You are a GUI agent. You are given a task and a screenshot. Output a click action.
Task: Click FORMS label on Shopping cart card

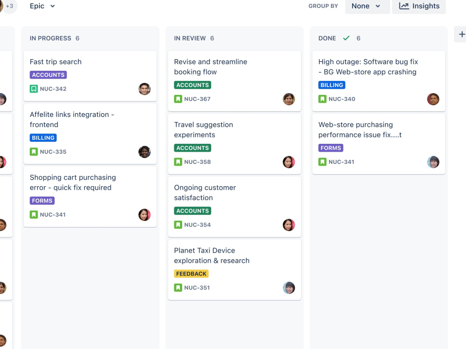42,201
